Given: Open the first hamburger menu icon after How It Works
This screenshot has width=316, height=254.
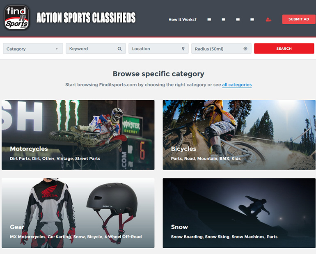Looking at the screenshot, I should point(209,20).
